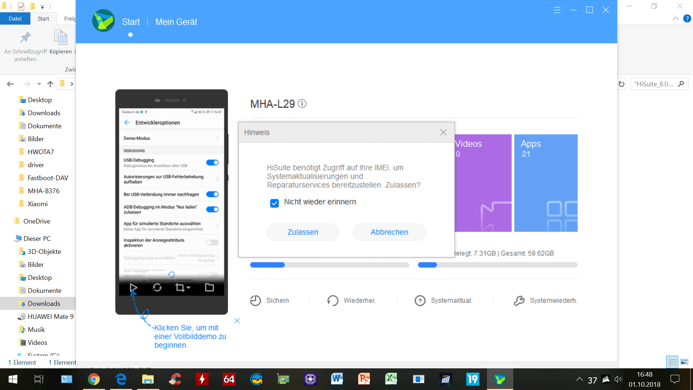The width and height of the screenshot is (693, 390).
Task: Toggle Inspektion der Anzeigeattribute switch
Action: click(x=213, y=243)
